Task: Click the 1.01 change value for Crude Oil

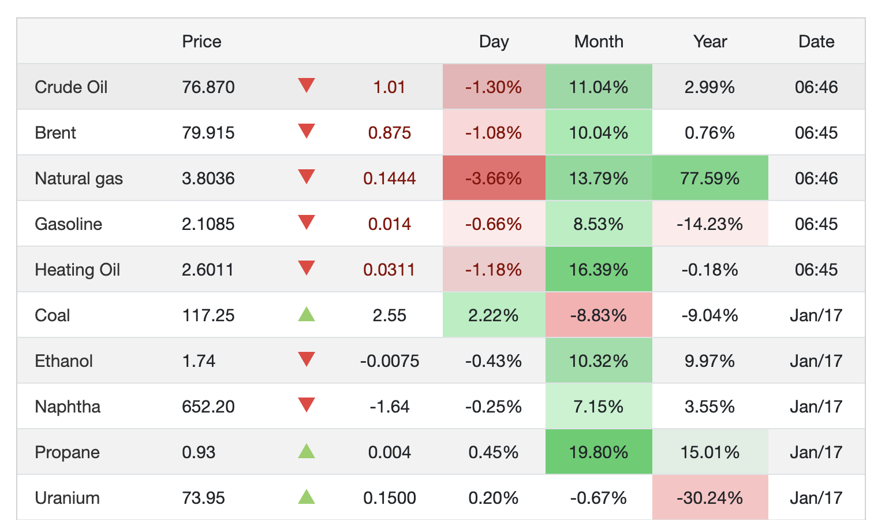Action: click(389, 87)
